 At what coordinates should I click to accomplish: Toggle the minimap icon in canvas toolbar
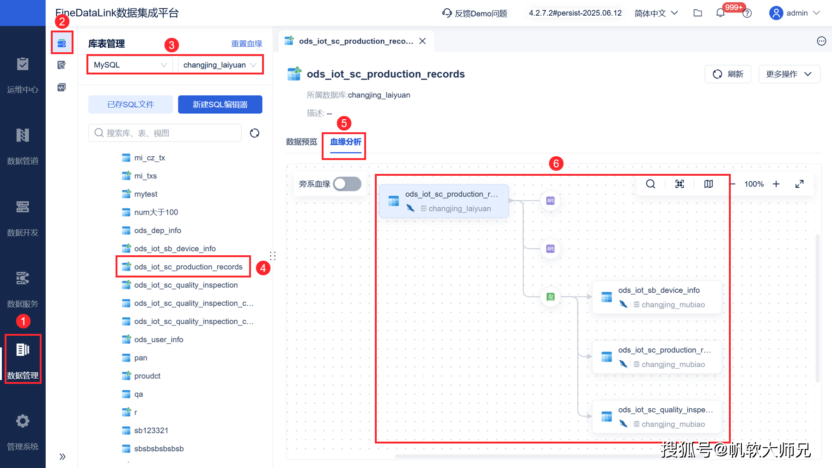click(708, 184)
